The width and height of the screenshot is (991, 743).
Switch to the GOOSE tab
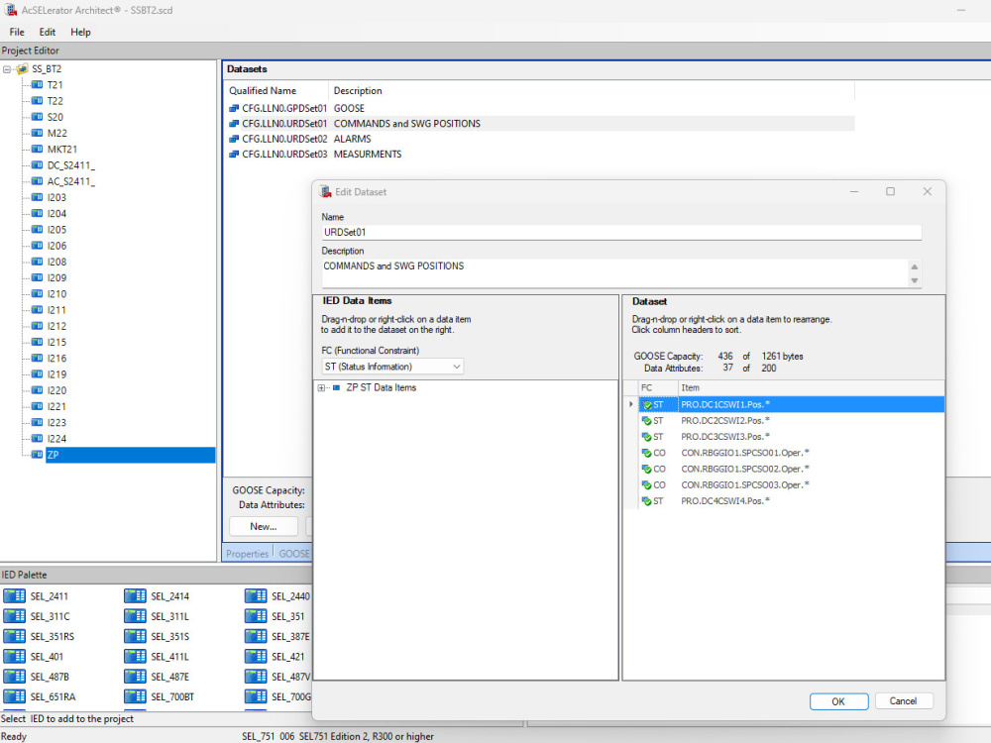pos(293,553)
